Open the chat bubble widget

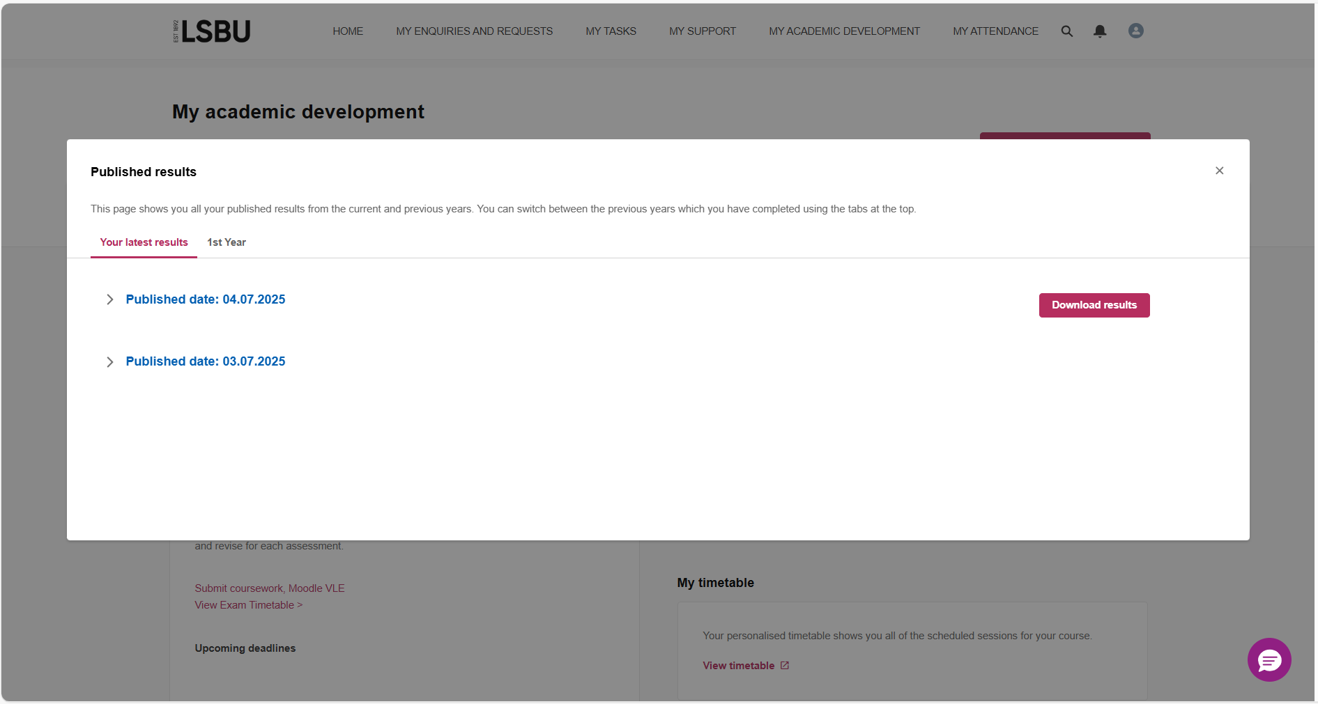pos(1269,659)
